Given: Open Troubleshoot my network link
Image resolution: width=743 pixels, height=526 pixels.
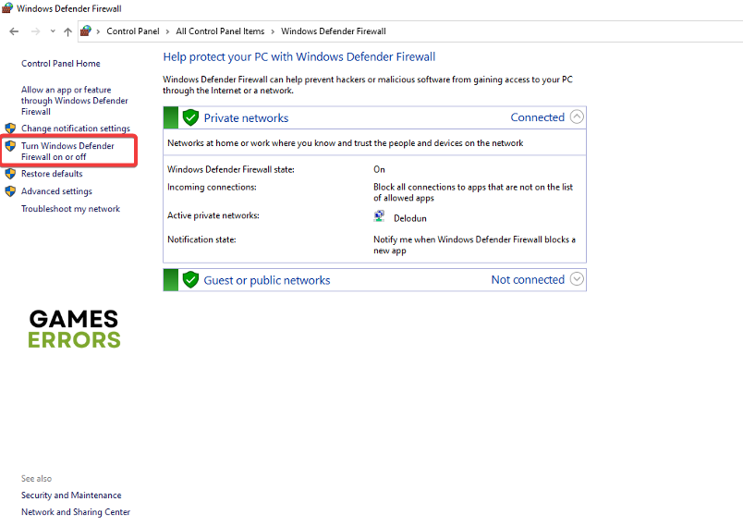Looking at the screenshot, I should (x=70, y=209).
